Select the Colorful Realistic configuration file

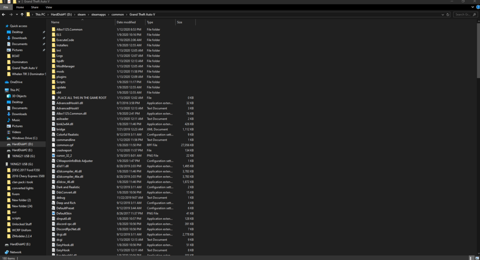[x=67, y=135]
